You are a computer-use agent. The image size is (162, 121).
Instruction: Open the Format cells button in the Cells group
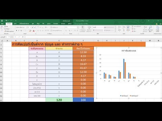click(x=128, y=29)
